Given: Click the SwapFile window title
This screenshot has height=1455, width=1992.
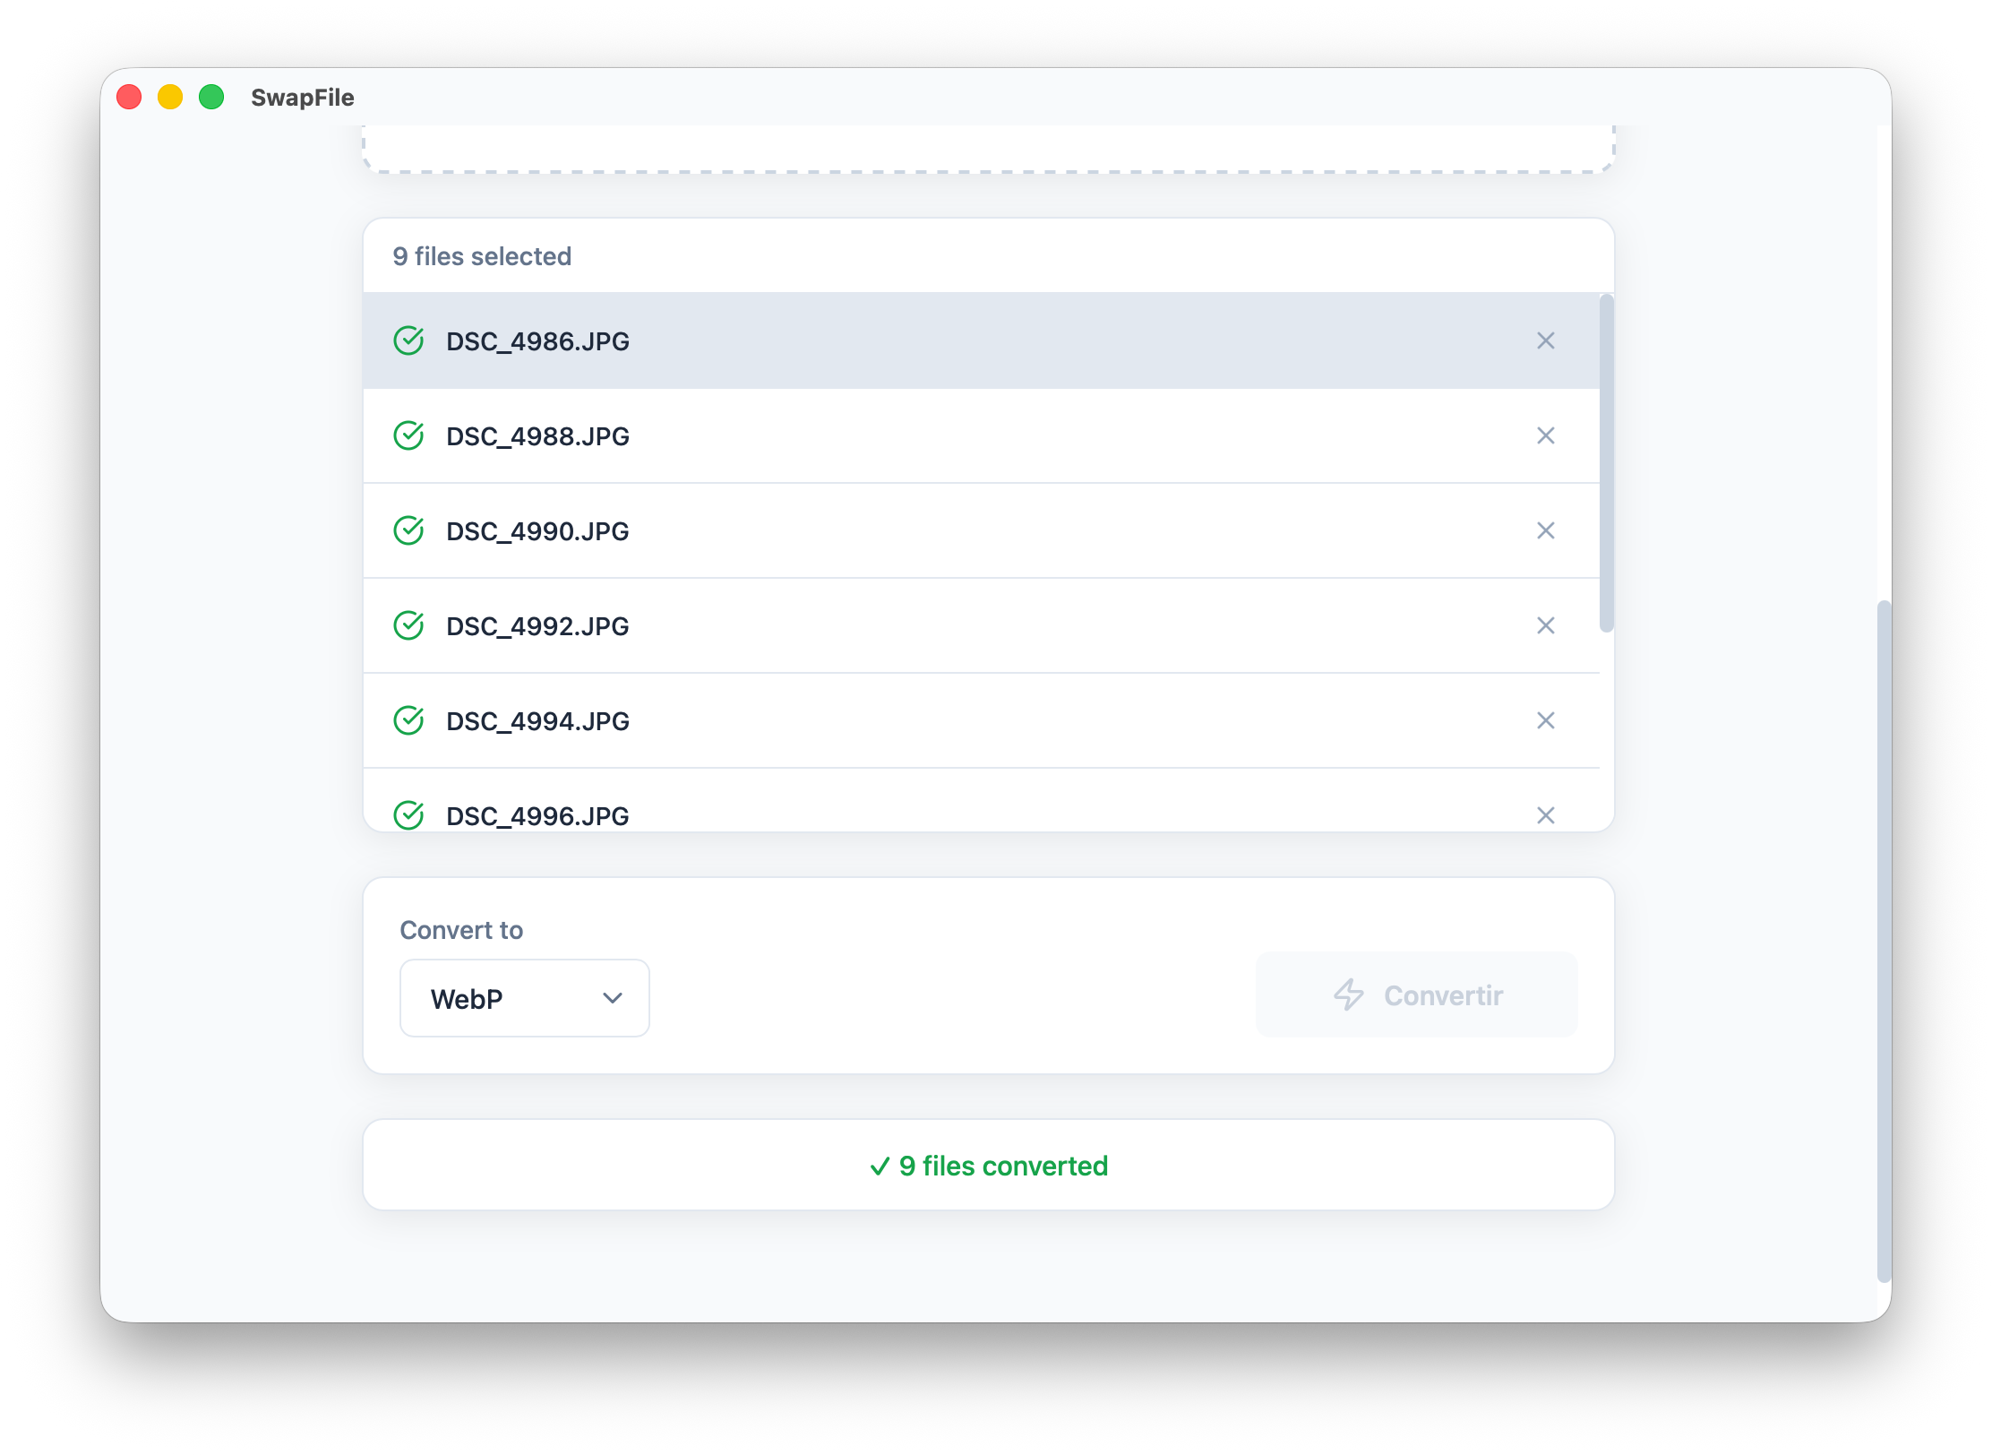Looking at the screenshot, I should (302, 97).
